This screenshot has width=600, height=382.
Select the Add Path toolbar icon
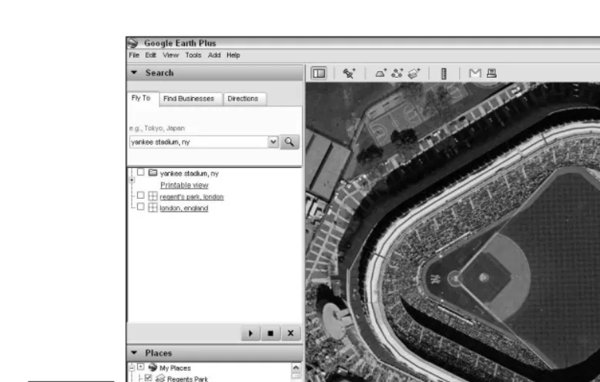[x=397, y=73]
